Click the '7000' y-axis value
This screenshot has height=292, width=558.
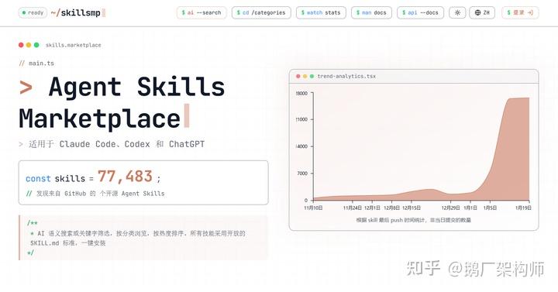pyautogui.click(x=302, y=173)
